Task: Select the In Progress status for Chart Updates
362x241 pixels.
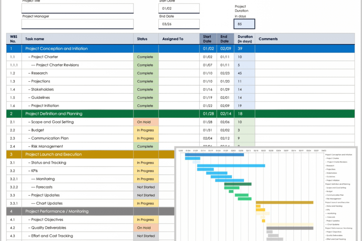Action: pos(146,203)
